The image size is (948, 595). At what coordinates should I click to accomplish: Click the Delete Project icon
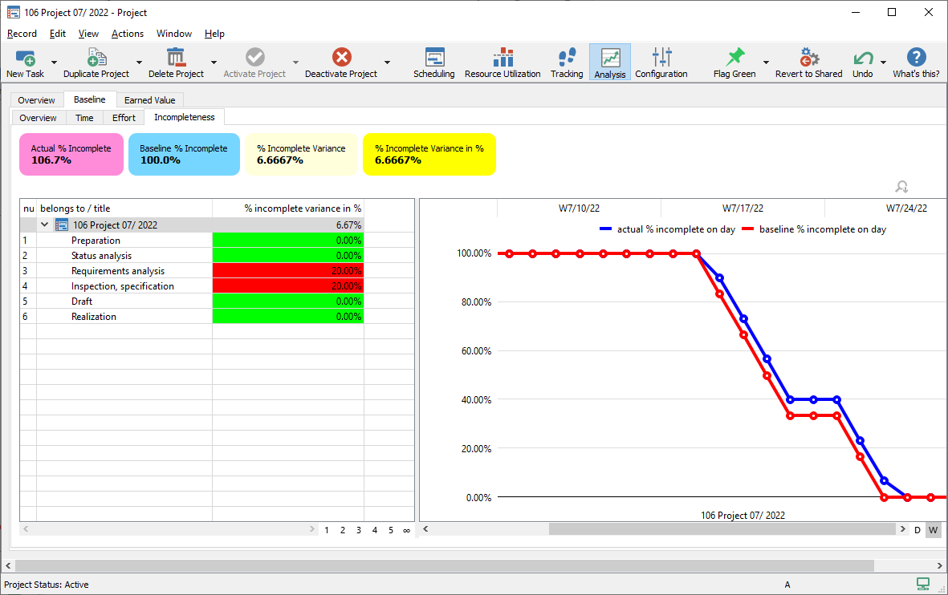pyautogui.click(x=176, y=58)
